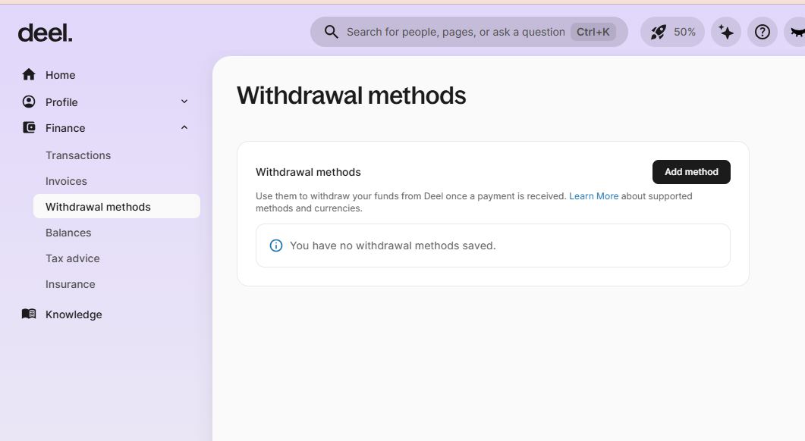Open the rocket 50% progress indicator
This screenshot has height=441, width=805.
[672, 33]
